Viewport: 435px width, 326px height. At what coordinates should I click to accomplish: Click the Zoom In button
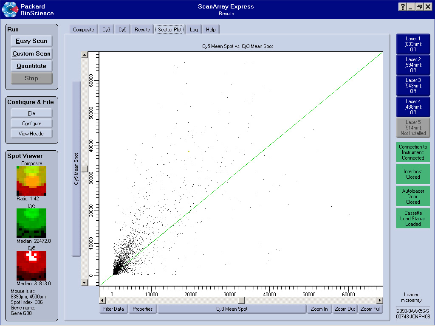pyautogui.click(x=319, y=309)
